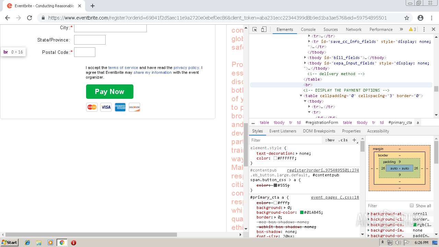Bookmark this page with star icon
The width and height of the screenshot is (439, 247).
[x=407, y=18]
